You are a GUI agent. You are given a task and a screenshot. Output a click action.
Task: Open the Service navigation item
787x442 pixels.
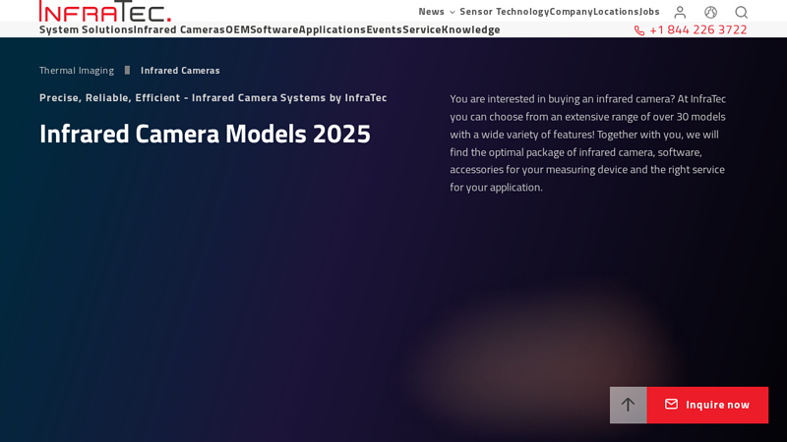tap(422, 29)
